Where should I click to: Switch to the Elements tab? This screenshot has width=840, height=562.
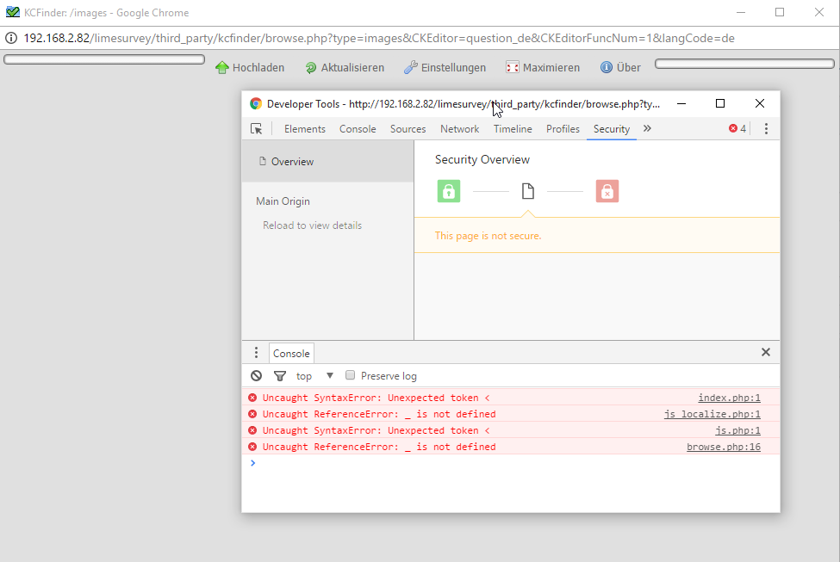click(305, 129)
